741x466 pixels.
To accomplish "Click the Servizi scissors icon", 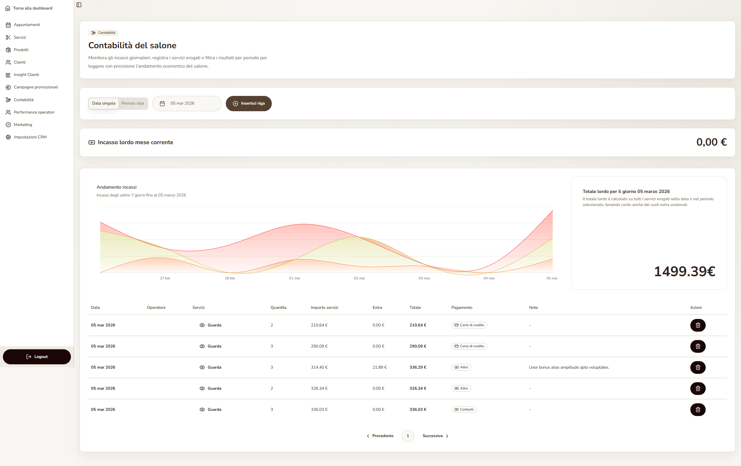I will (x=8, y=37).
